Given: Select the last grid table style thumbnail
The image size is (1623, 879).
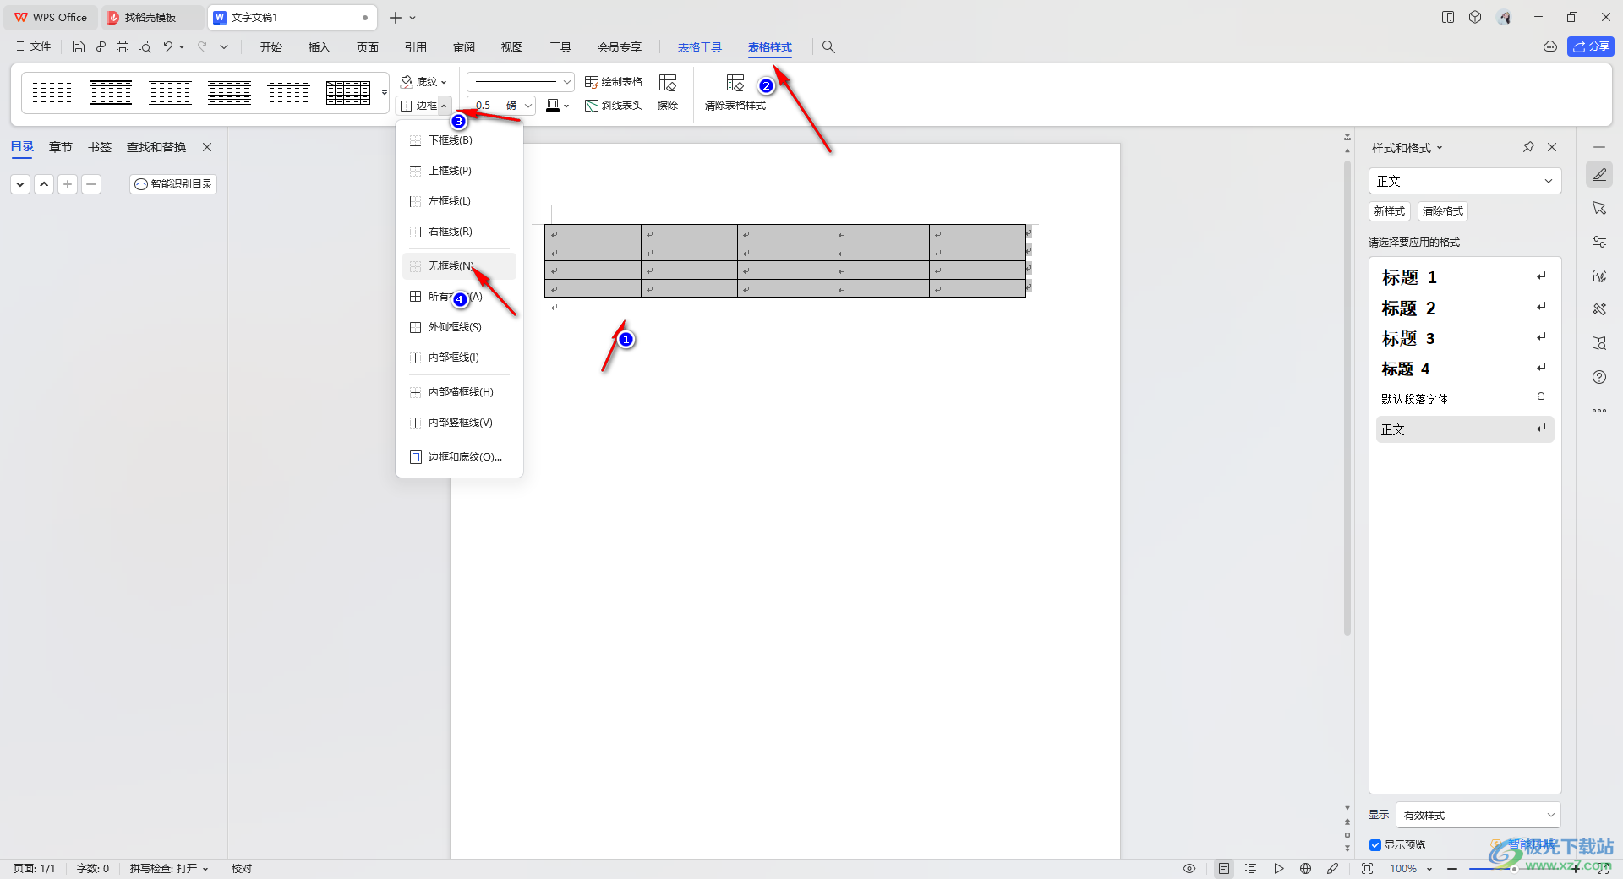Looking at the screenshot, I should (348, 92).
